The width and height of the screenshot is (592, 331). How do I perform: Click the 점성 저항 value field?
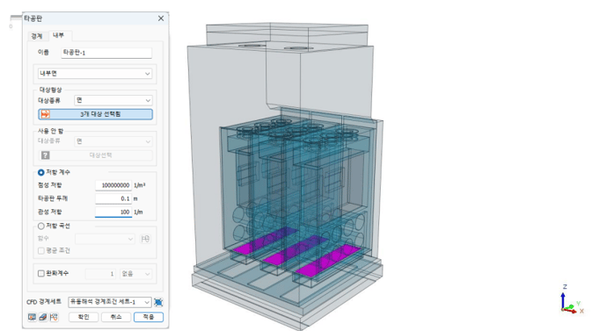click(113, 185)
